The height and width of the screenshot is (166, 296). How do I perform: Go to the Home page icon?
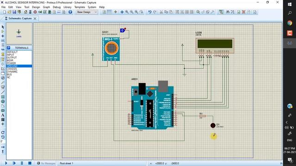(x=25, y=12)
